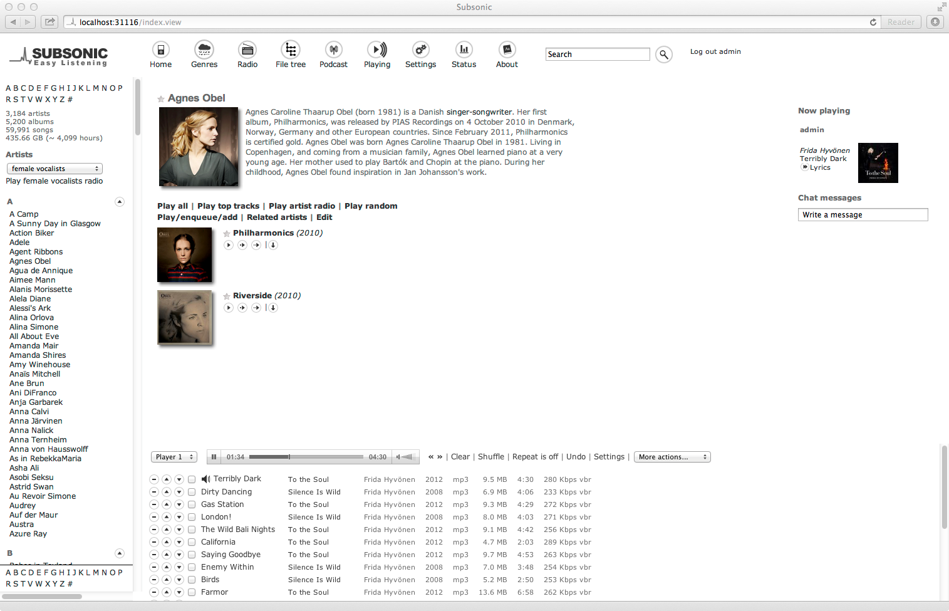Check the box for London!
Viewport: 949px width, 611px height.
(192, 517)
